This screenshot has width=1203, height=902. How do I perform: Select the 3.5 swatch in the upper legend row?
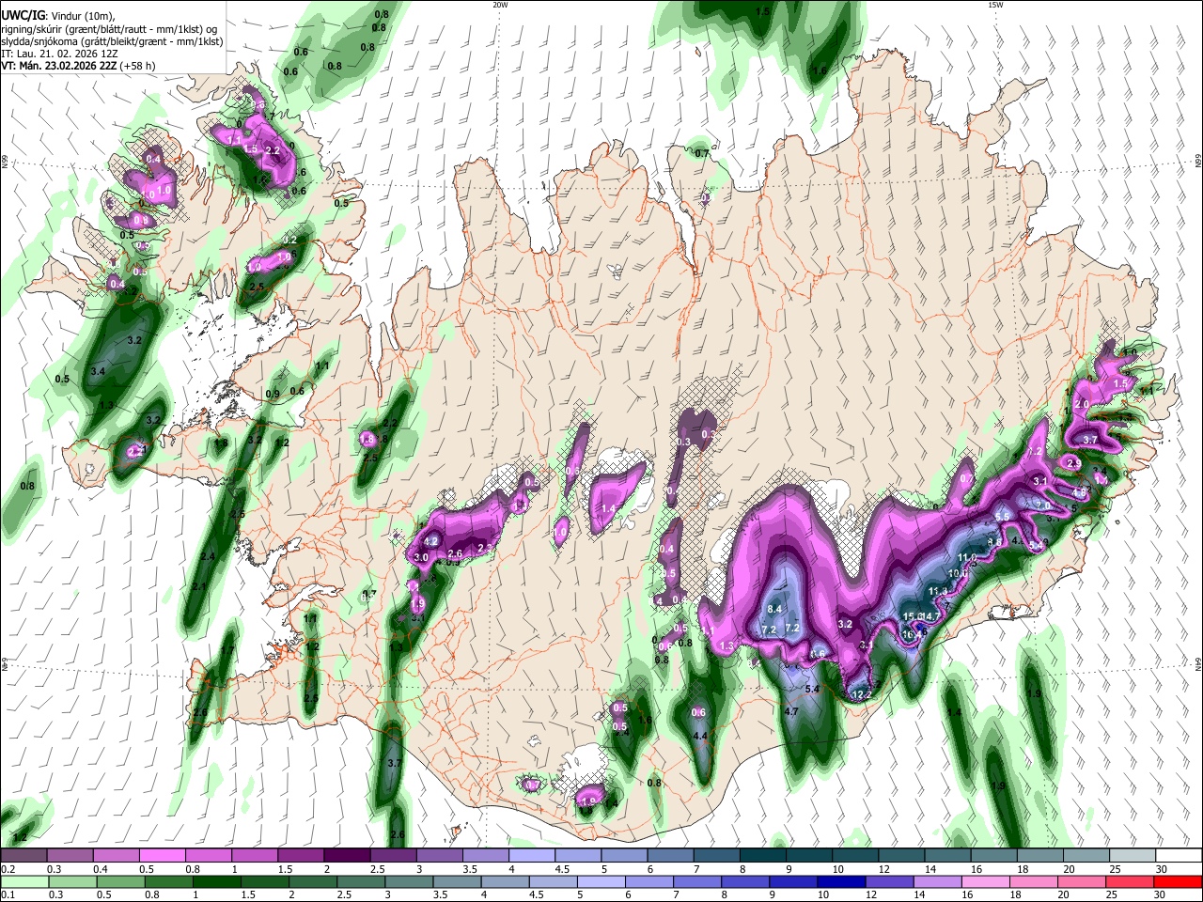484,855
